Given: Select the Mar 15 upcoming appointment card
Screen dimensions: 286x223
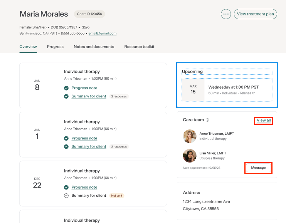Looking at the screenshot, I should tap(227, 90).
